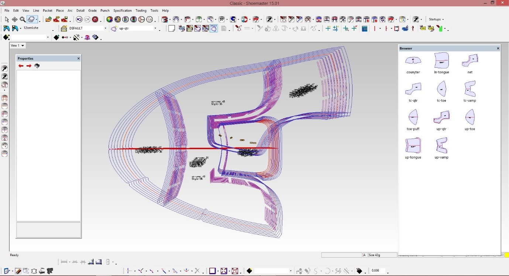Open the Punch menu

tap(105, 11)
